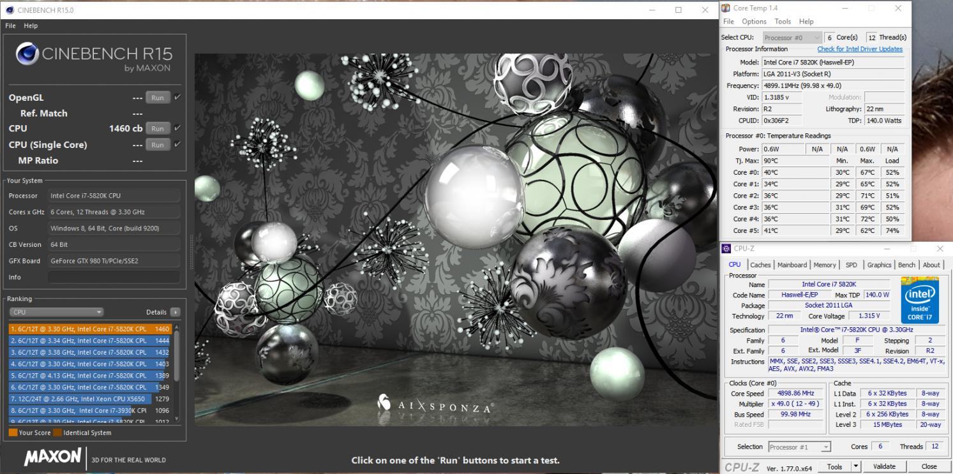This screenshot has width=953, height=474.
Task: Open the Cinebench Help menu
Action: (x=31, y=26)
